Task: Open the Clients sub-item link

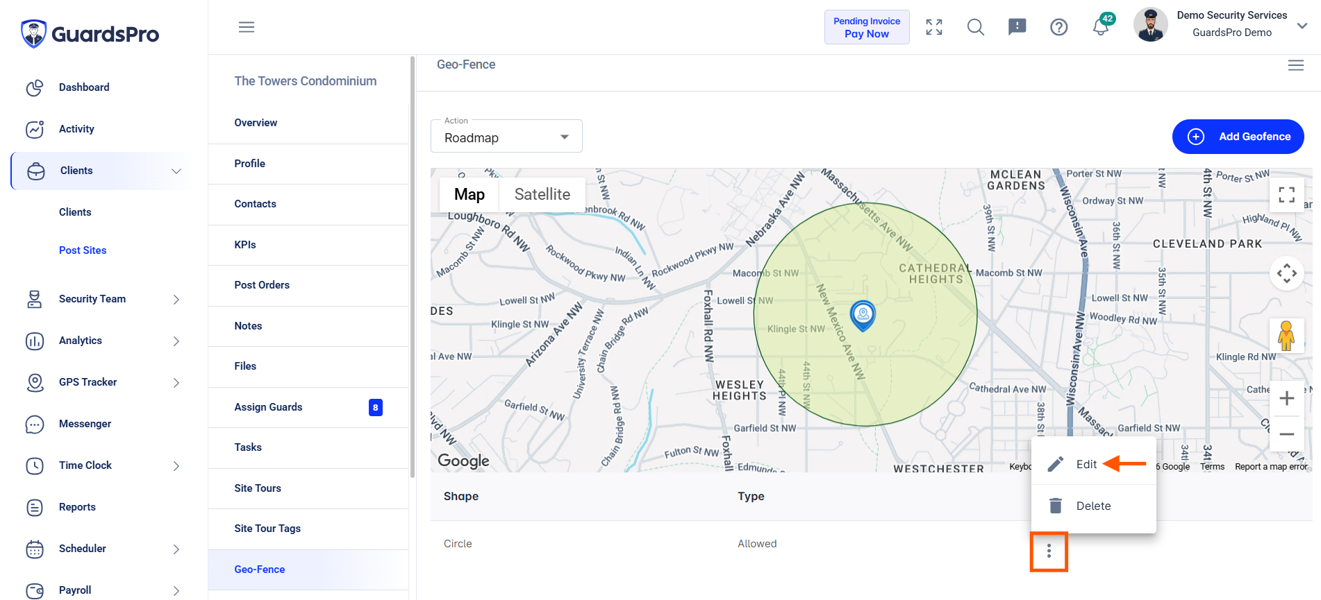Action: tap(75, 212)
